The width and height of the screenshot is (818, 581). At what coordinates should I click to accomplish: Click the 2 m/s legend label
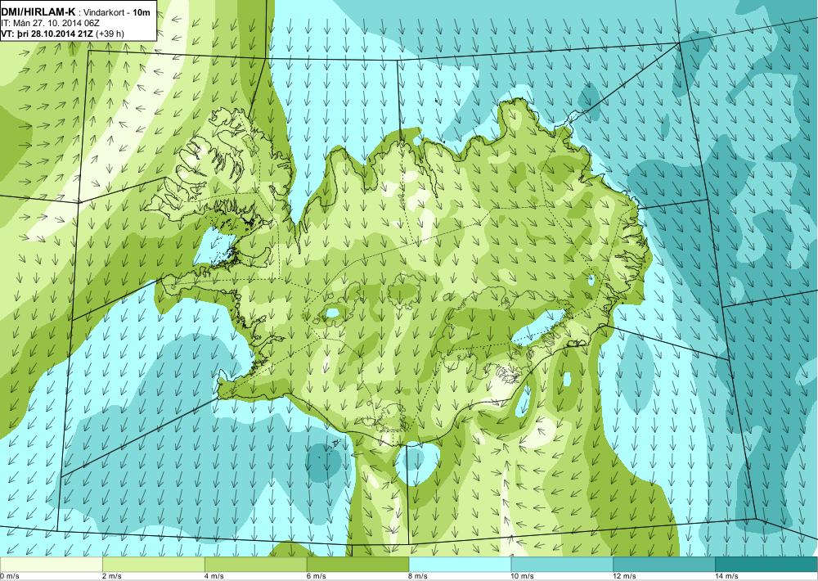tap(112, 576)
